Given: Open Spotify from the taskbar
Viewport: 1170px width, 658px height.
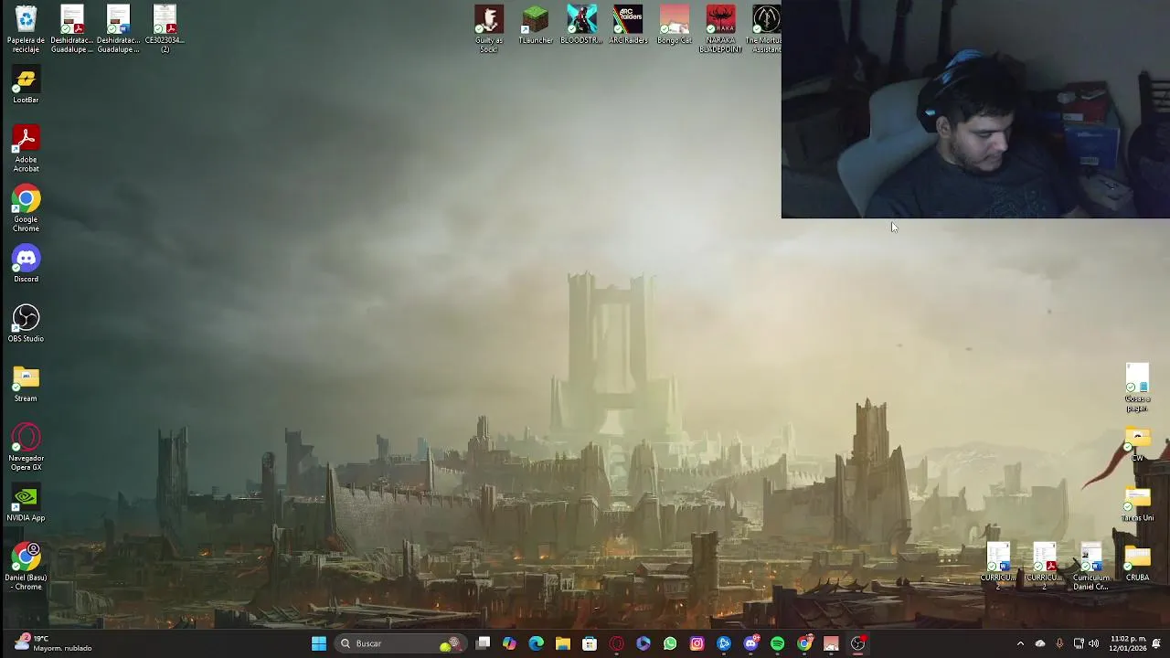Looking at the screenshot, I should coord(777,643).
